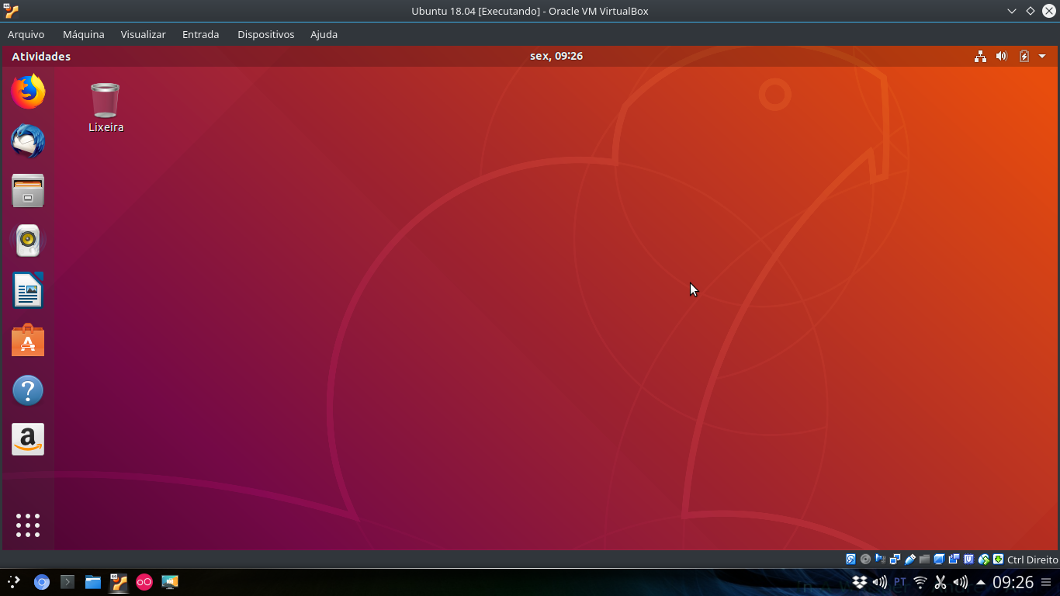This screenshot has height=596, width=1060.
Task: Click the network status icon in VirtualBox bar
Action: [x=894, y=559]
